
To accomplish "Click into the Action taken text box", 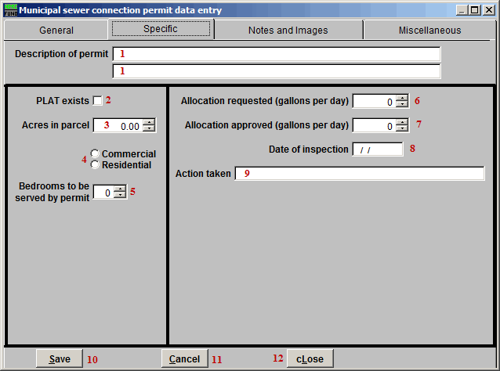I will click(x=359, y=173).
